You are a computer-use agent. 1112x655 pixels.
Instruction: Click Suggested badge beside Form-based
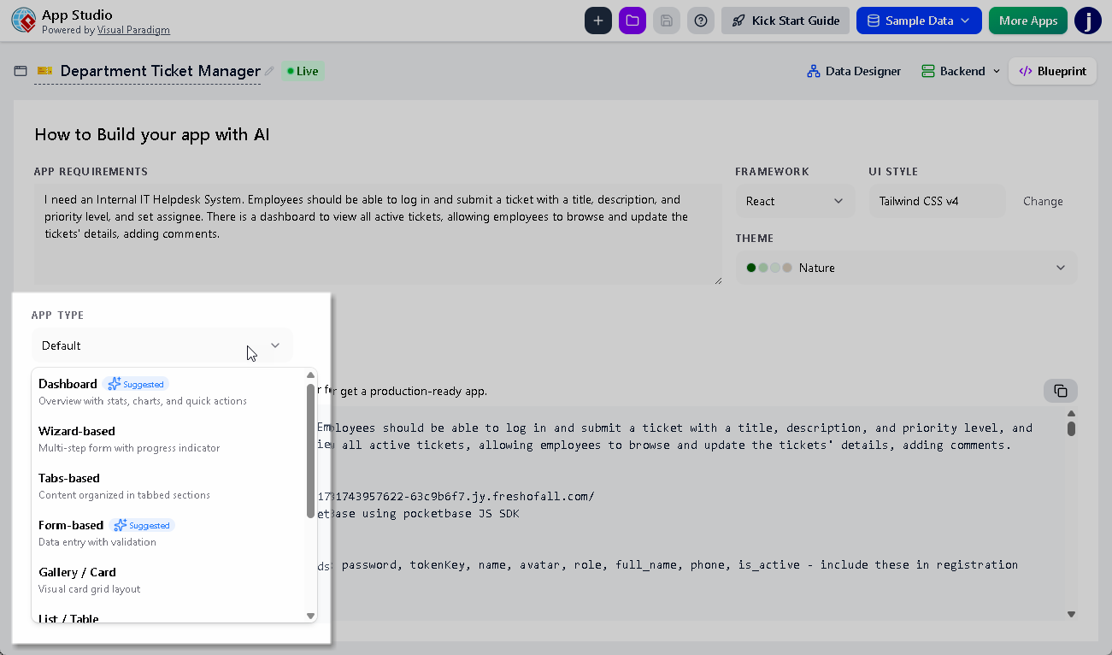coord(143,525)
